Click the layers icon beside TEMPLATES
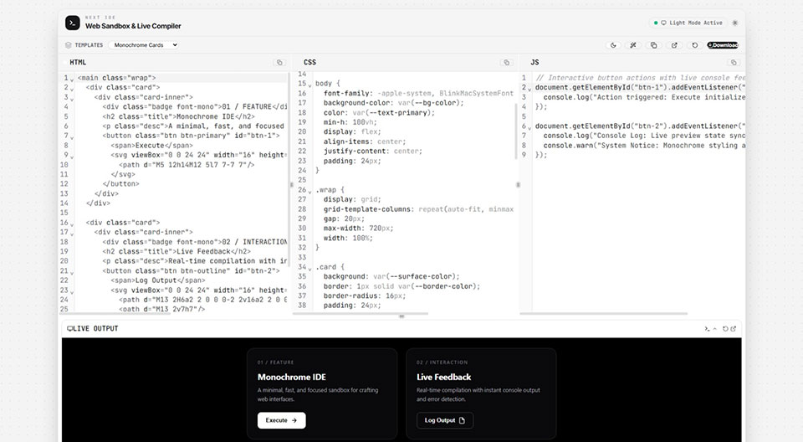 tap(68, 45)
